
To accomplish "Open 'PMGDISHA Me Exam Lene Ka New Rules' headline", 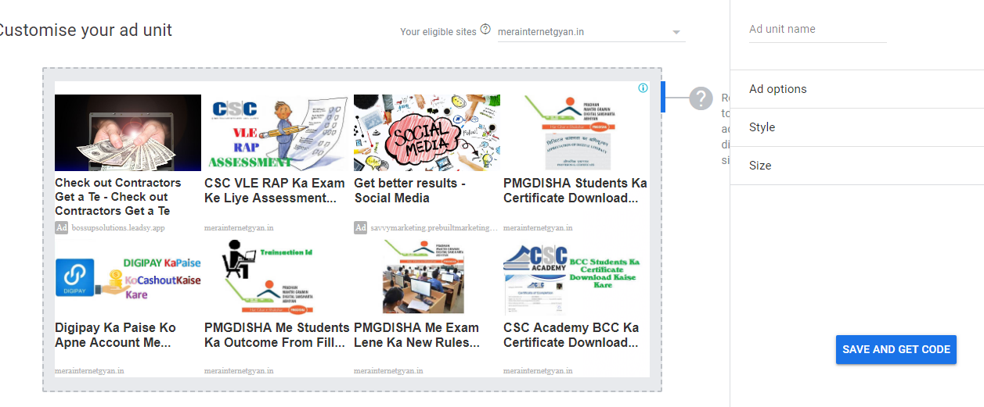I will (416, 335).
